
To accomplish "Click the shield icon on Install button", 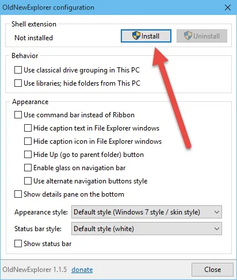I will [x=136, y=36].
